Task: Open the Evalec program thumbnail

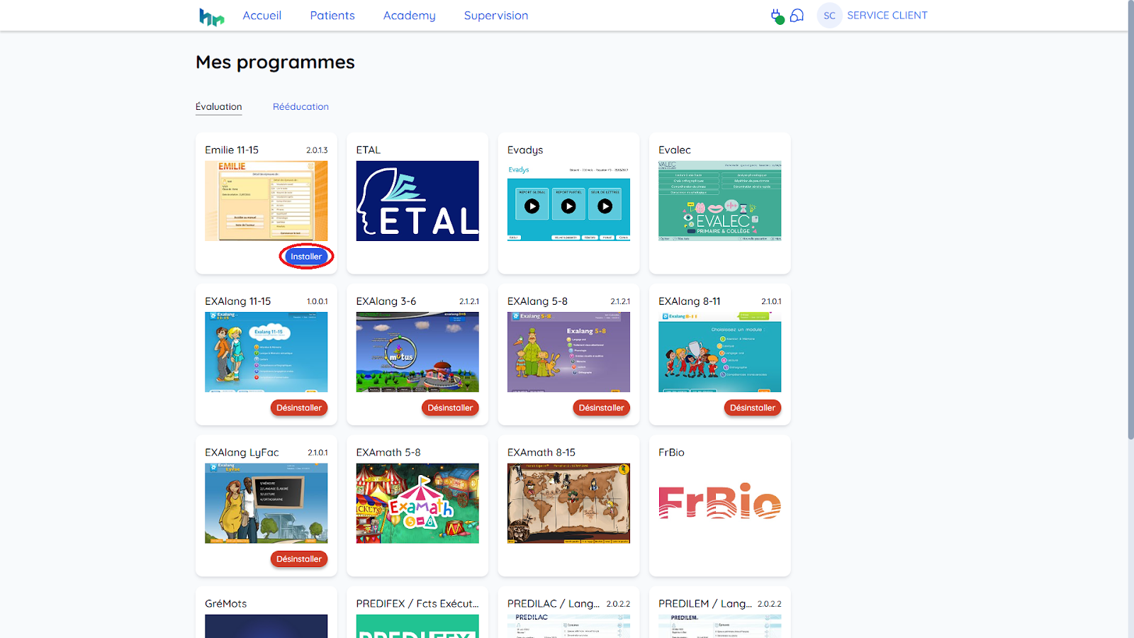Action: click(720, 201)
